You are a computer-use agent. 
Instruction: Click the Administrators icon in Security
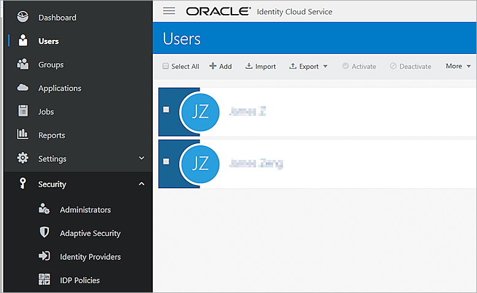point(44,210)
